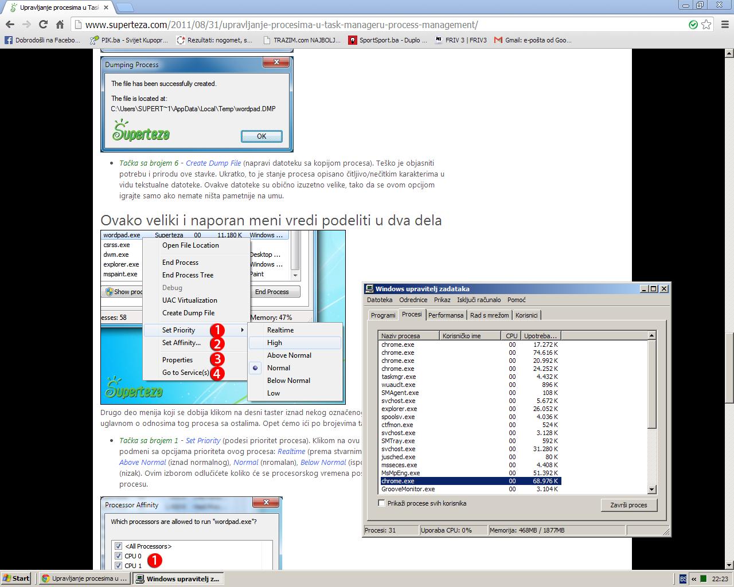Click Chrome's forward arrow
Screen dimensions: 734x587
click(x=26, y=25)
